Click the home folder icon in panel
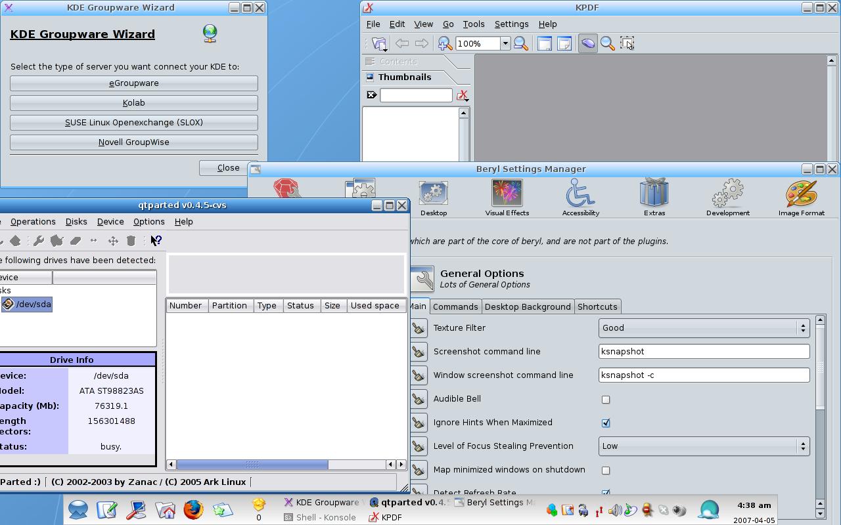The height and width of the screenshot is (525, 841). click(x=165, y=510)
